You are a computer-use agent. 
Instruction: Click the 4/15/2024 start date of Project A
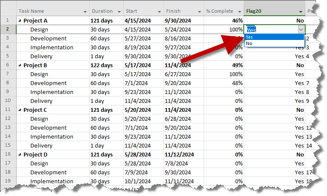point(137,21)
